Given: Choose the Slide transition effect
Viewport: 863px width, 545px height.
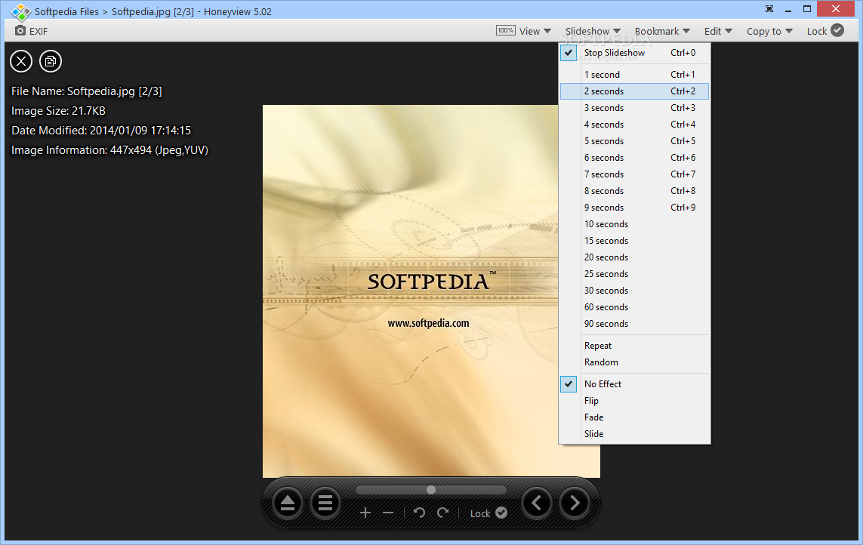Looking at the screenshot, I should coord(634,434).
